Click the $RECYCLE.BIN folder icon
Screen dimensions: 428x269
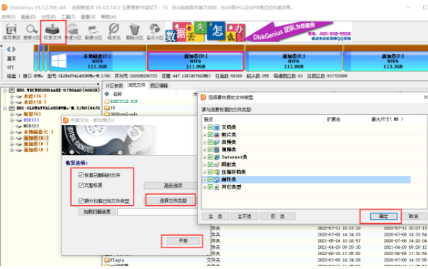click(x=106, y=101)
